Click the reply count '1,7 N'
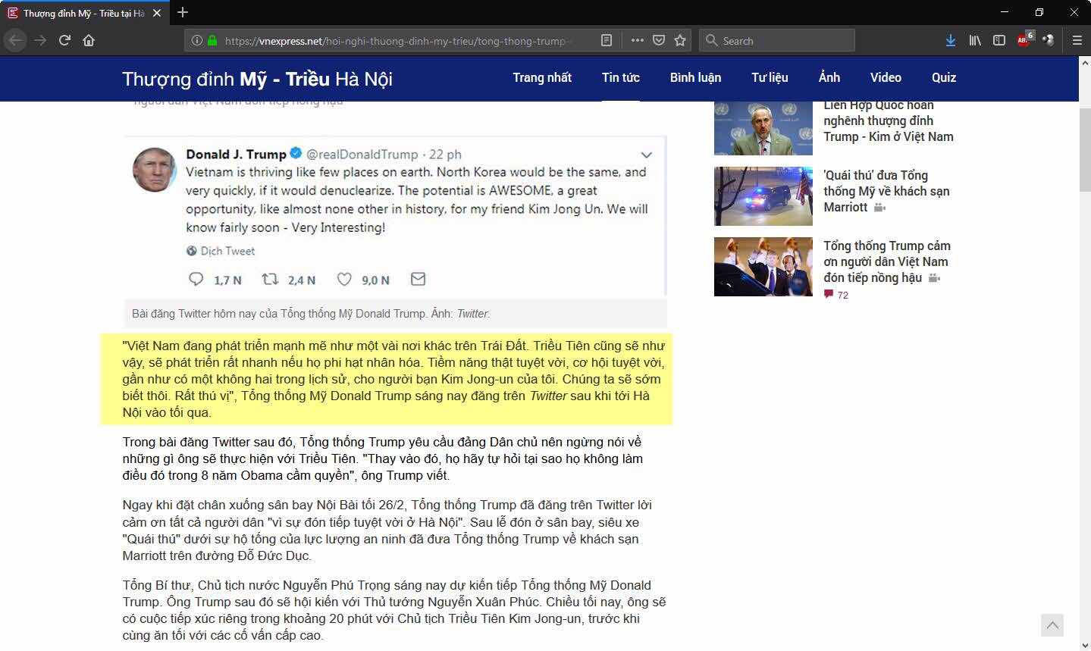Viewport: 1091px width, 651px height. (x=227, y=280)
